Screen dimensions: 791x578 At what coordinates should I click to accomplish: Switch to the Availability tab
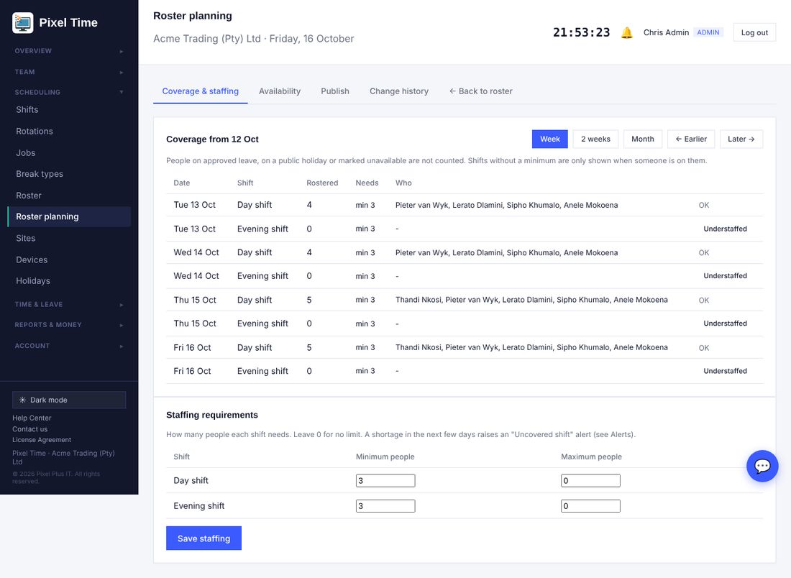(280, 91)
